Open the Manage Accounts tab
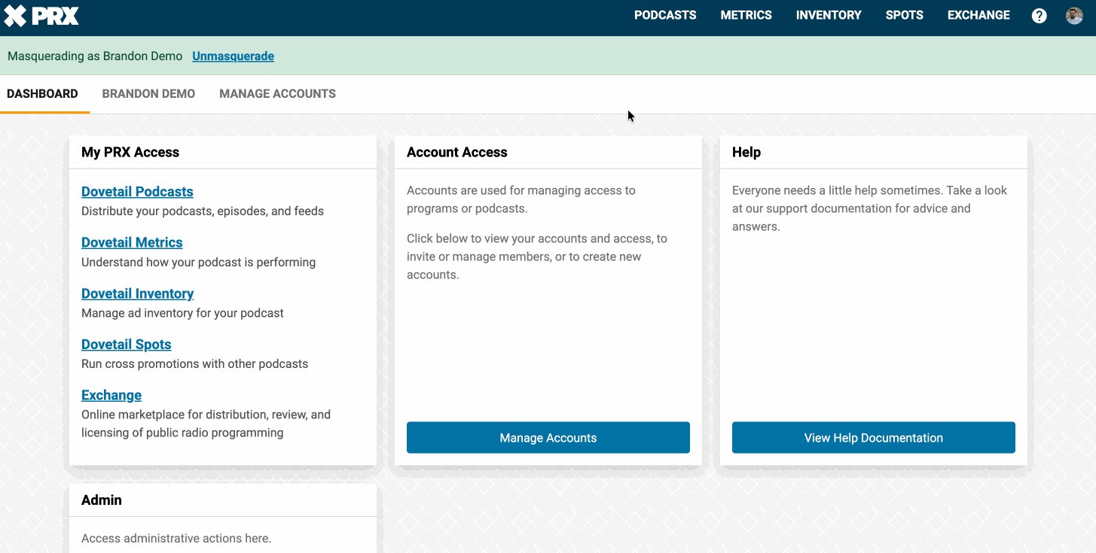 (x=278, y=94)
